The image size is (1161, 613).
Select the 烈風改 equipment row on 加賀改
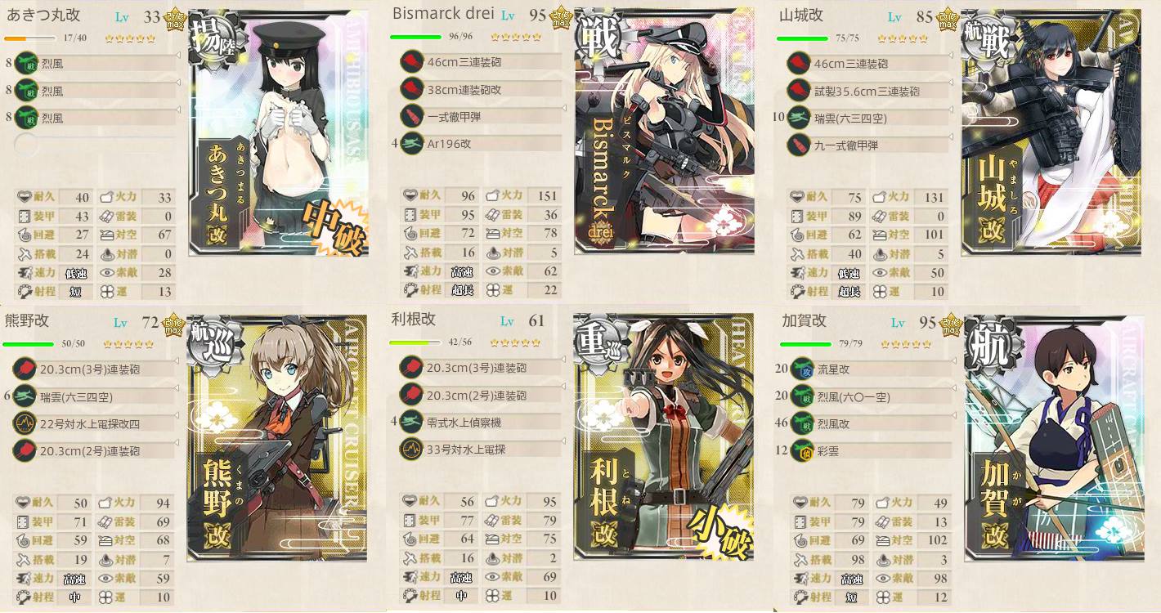(870, 423)
